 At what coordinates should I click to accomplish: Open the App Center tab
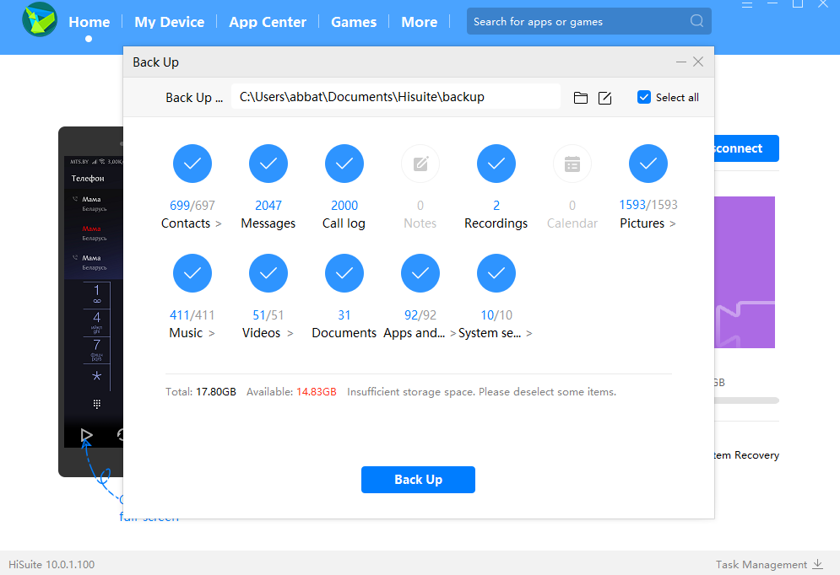(268, 22)
